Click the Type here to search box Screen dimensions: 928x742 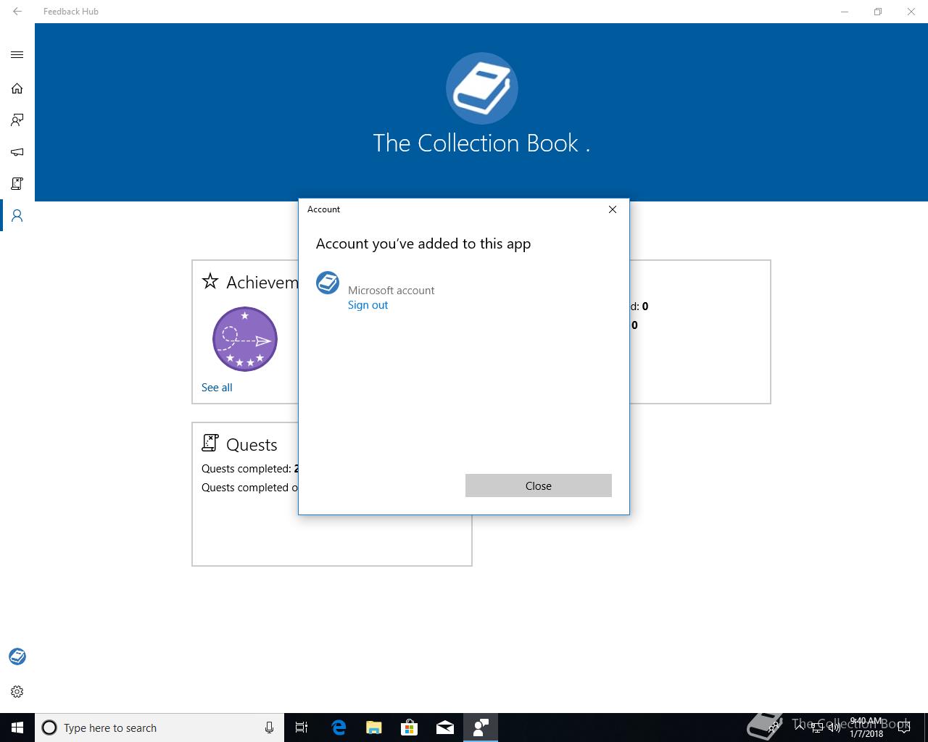(x=159, y=728)
